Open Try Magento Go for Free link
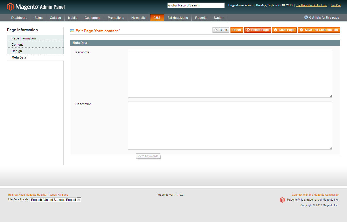347x222 pixels. tap(312, 5)
